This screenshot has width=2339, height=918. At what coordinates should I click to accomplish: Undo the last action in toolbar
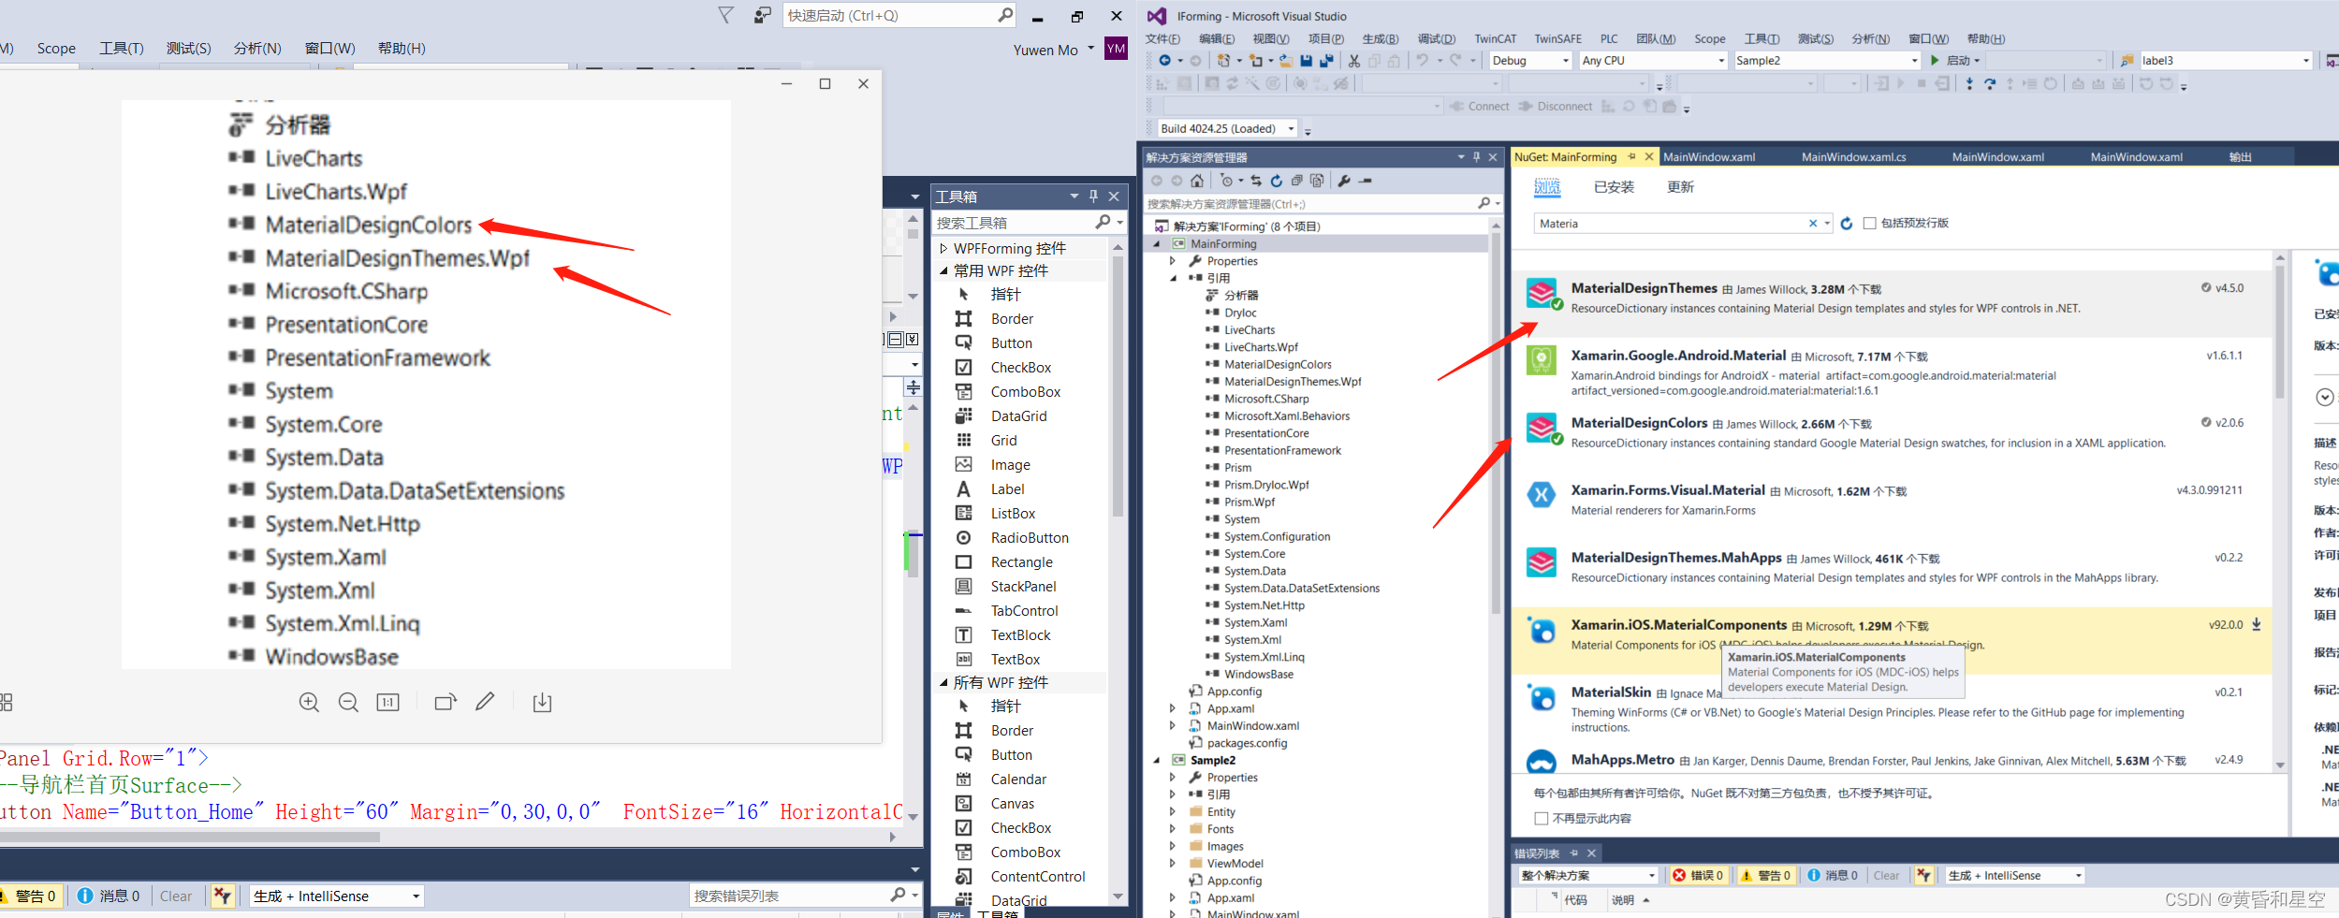click(1422, 61)
